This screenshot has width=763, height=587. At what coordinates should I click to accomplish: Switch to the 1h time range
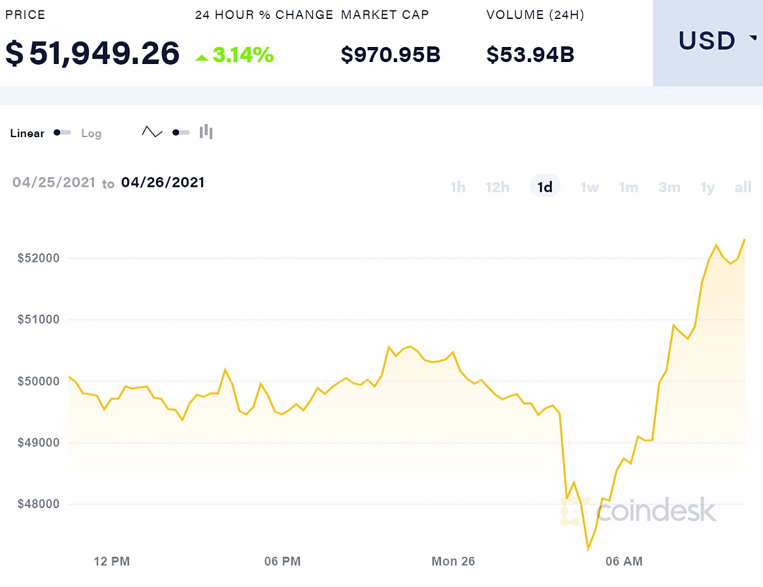tap(457, 187)
